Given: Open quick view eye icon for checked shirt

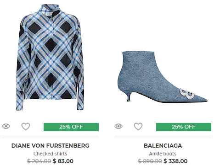Looking at the screenshot, I should (x=6, y=126).
